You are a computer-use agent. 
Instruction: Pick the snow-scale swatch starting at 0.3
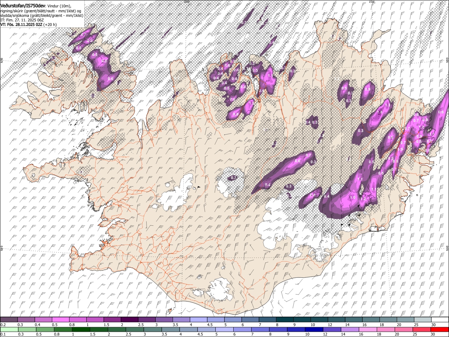26,320
